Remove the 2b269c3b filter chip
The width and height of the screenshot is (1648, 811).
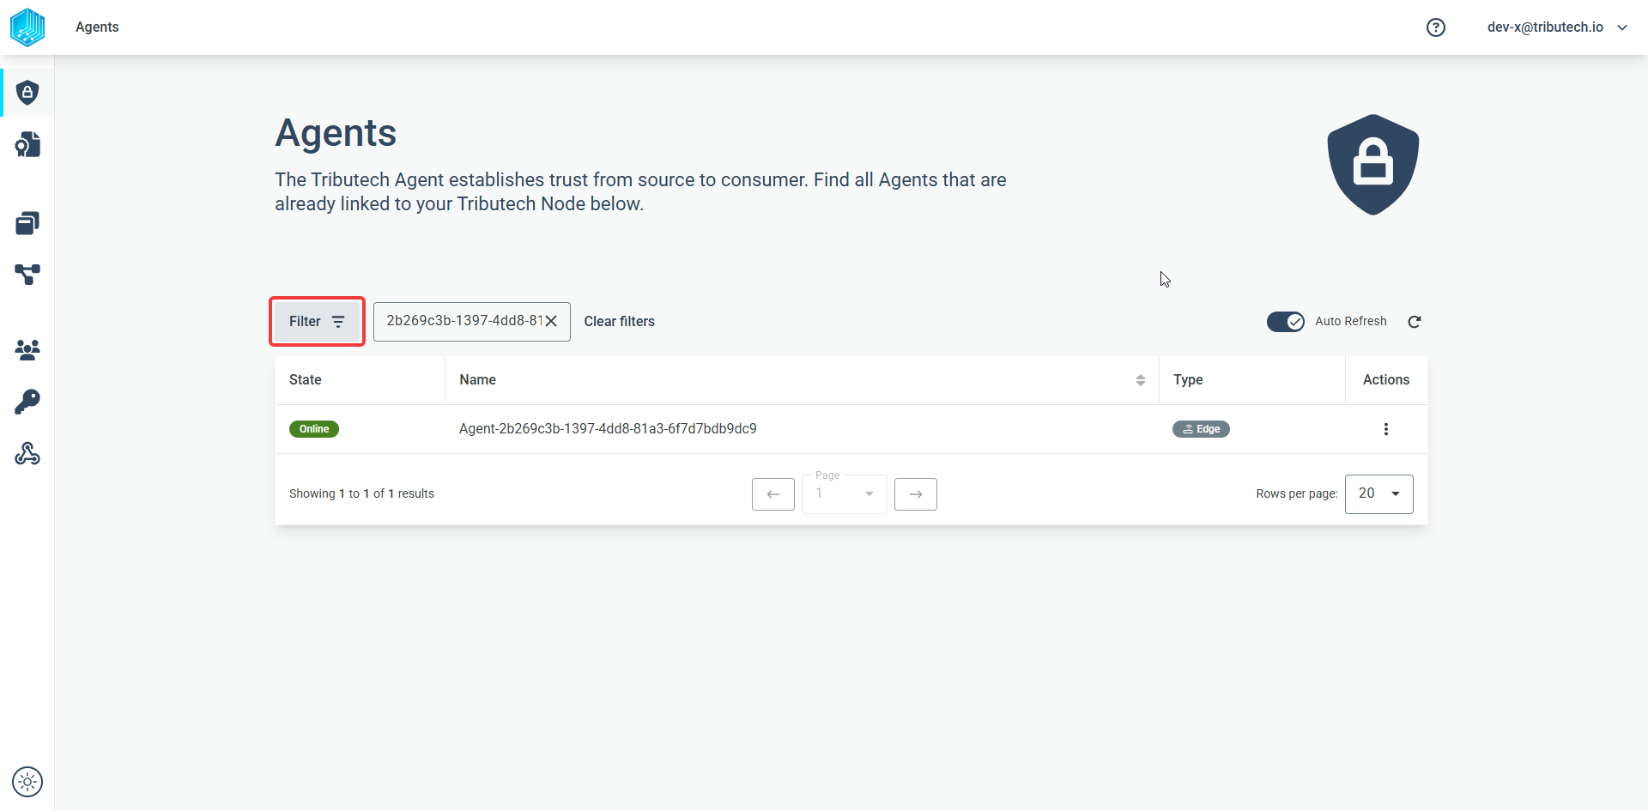(x=551, y=321)
